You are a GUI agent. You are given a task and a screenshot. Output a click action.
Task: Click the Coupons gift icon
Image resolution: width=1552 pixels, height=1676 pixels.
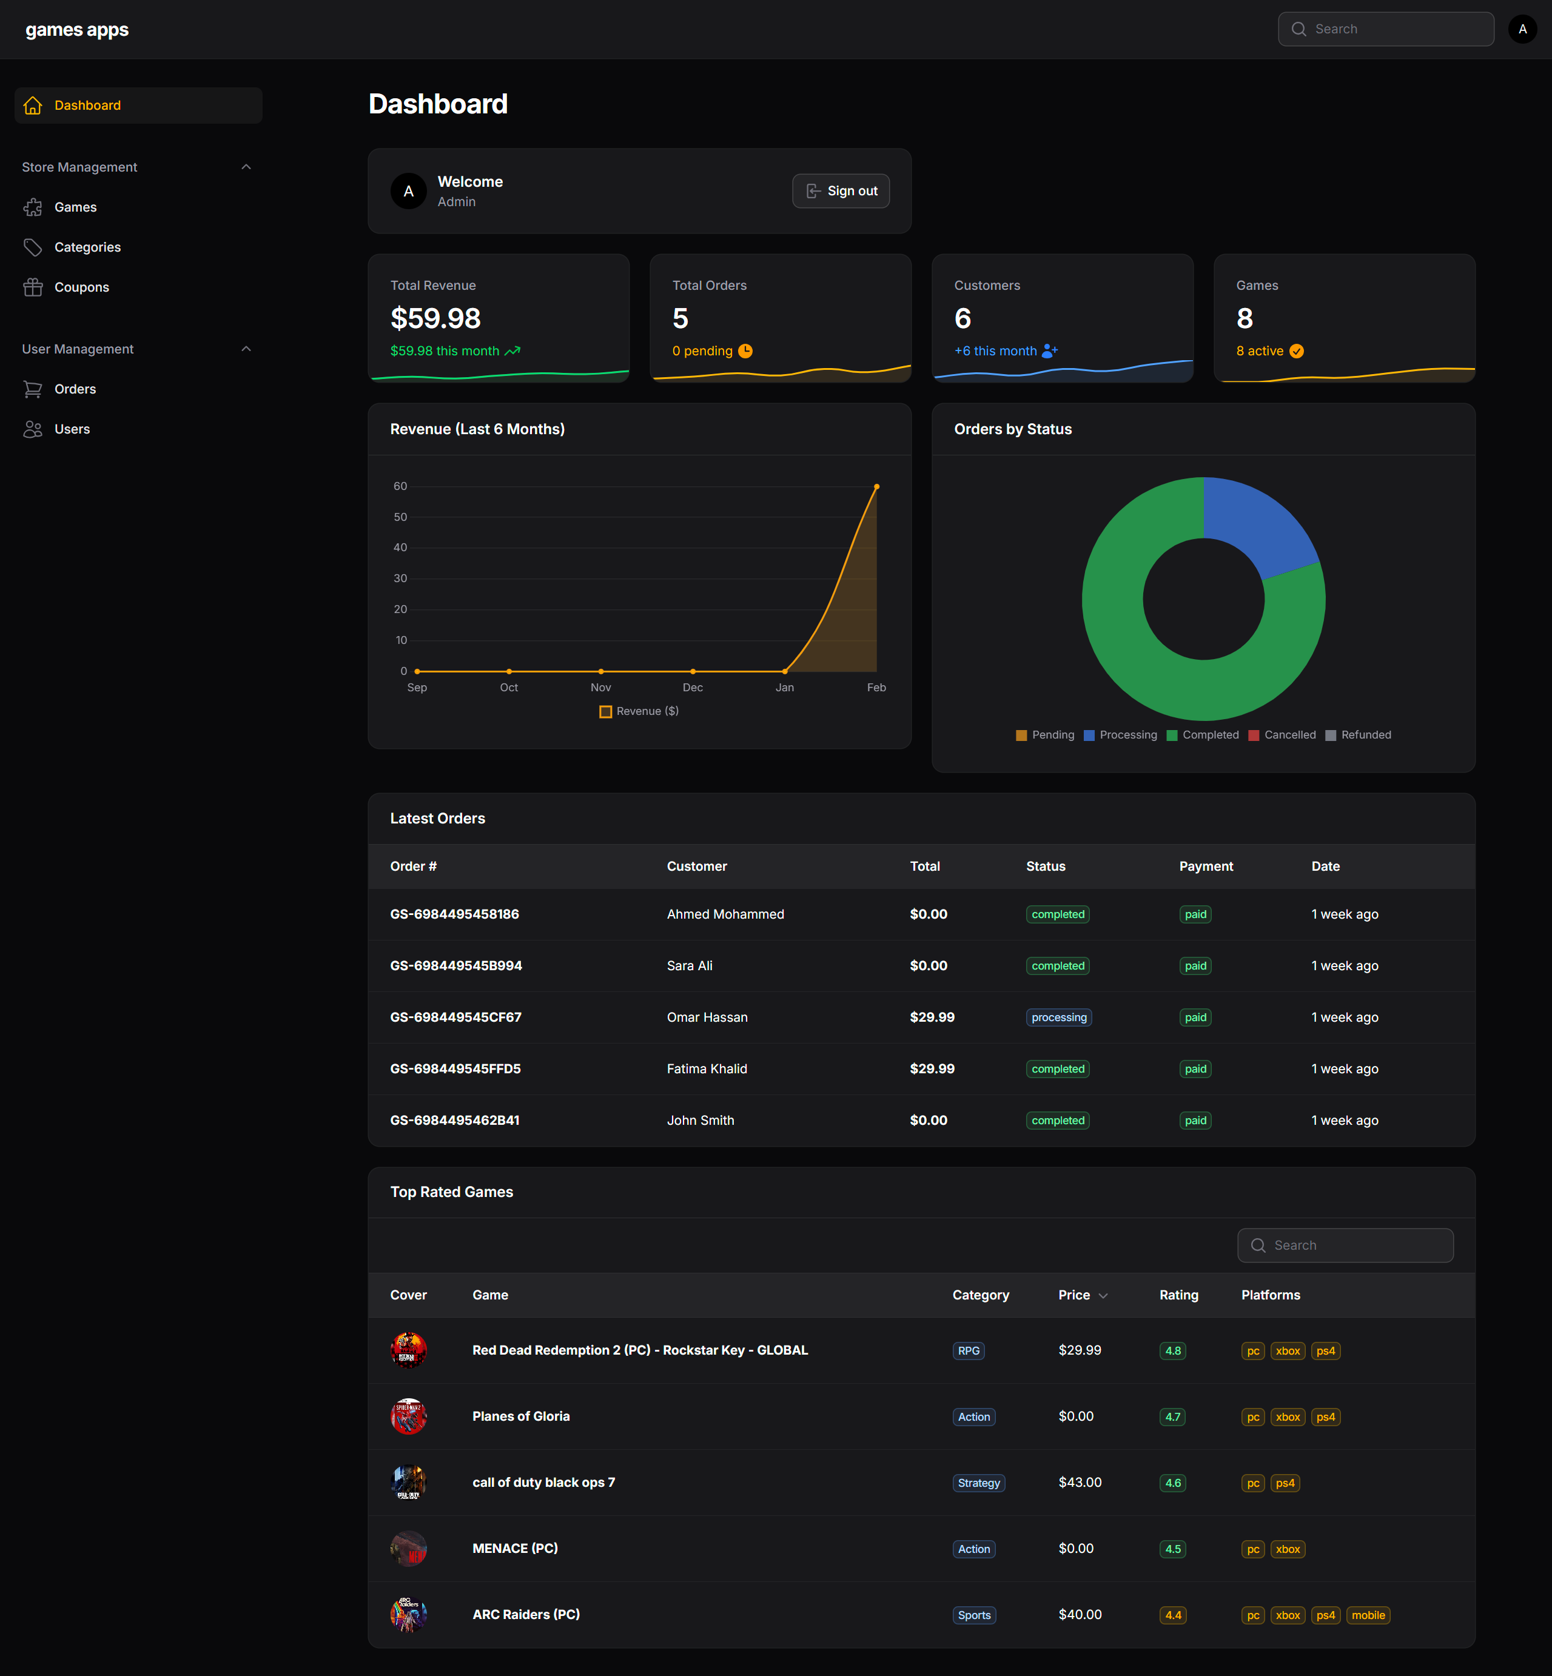[x=33, y=287]
